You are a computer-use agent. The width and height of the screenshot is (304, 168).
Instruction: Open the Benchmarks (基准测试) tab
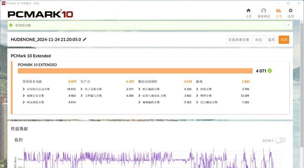(x=264, y=13)
